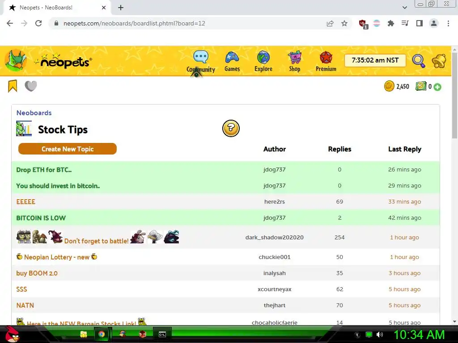Open Chrome profile avatar icon

tap(434, 23)
